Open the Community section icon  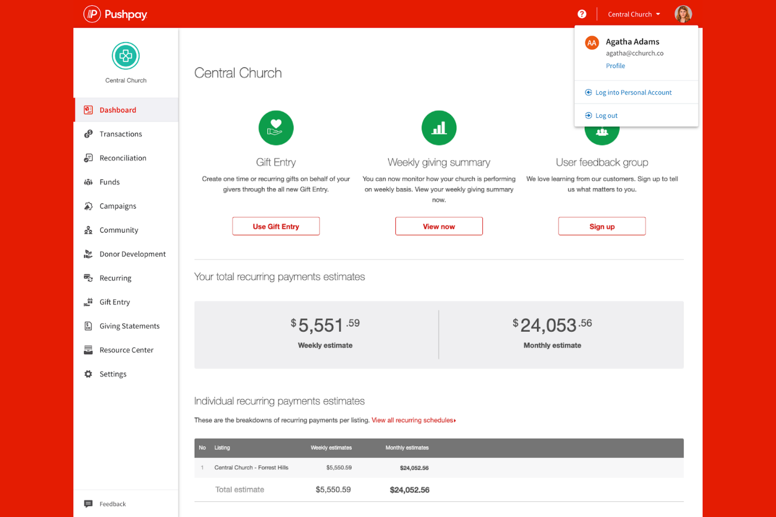point(88,230)
